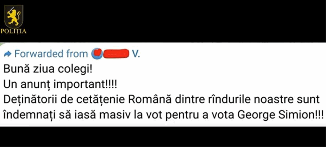
Task: Click the sender initial 'V.'
Action: pos(137,54)
